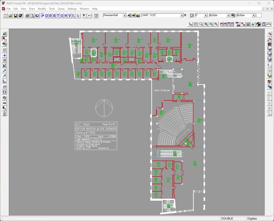Viewport: 274px width, 221px height.
Task: Click the colored-lines pencil style icon
Action: click(x=233, y=15)
